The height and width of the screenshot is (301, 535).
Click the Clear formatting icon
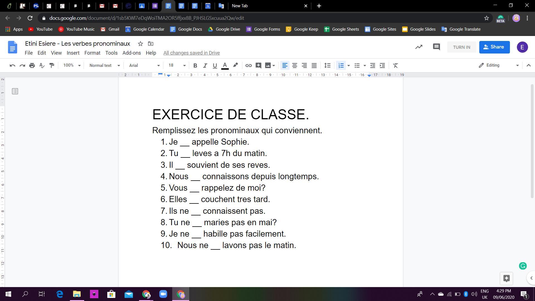[395, 65]
